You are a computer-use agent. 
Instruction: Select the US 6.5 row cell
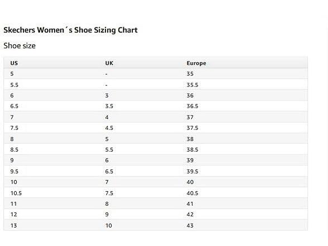tap(15, 106)
